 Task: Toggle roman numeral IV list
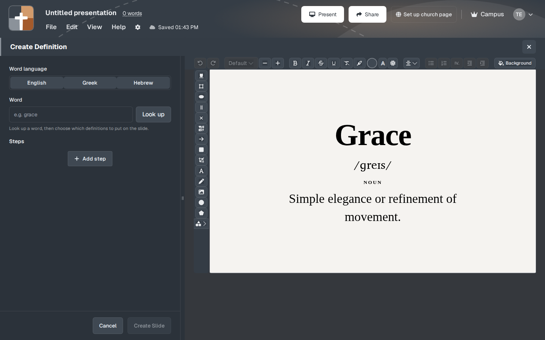tap(457, 63)
